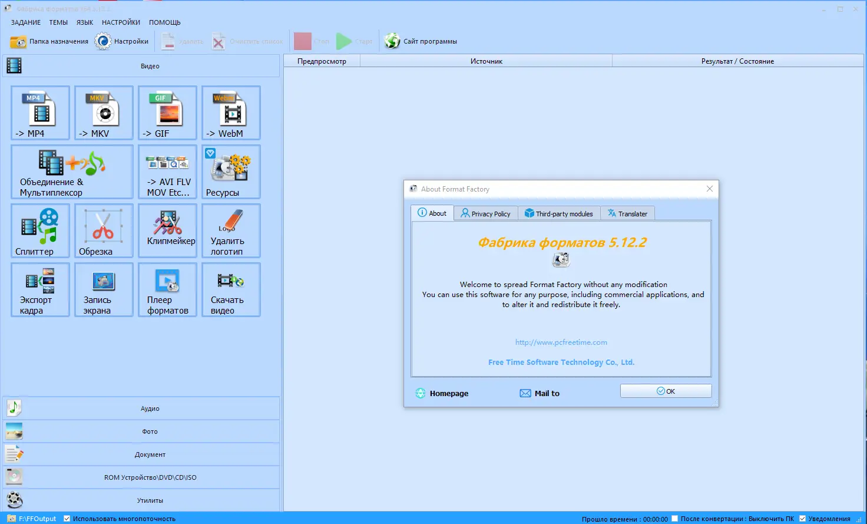Launch the Запись экрана screen recorder
Screen dimensions: 867x524
tap(103, 289)
